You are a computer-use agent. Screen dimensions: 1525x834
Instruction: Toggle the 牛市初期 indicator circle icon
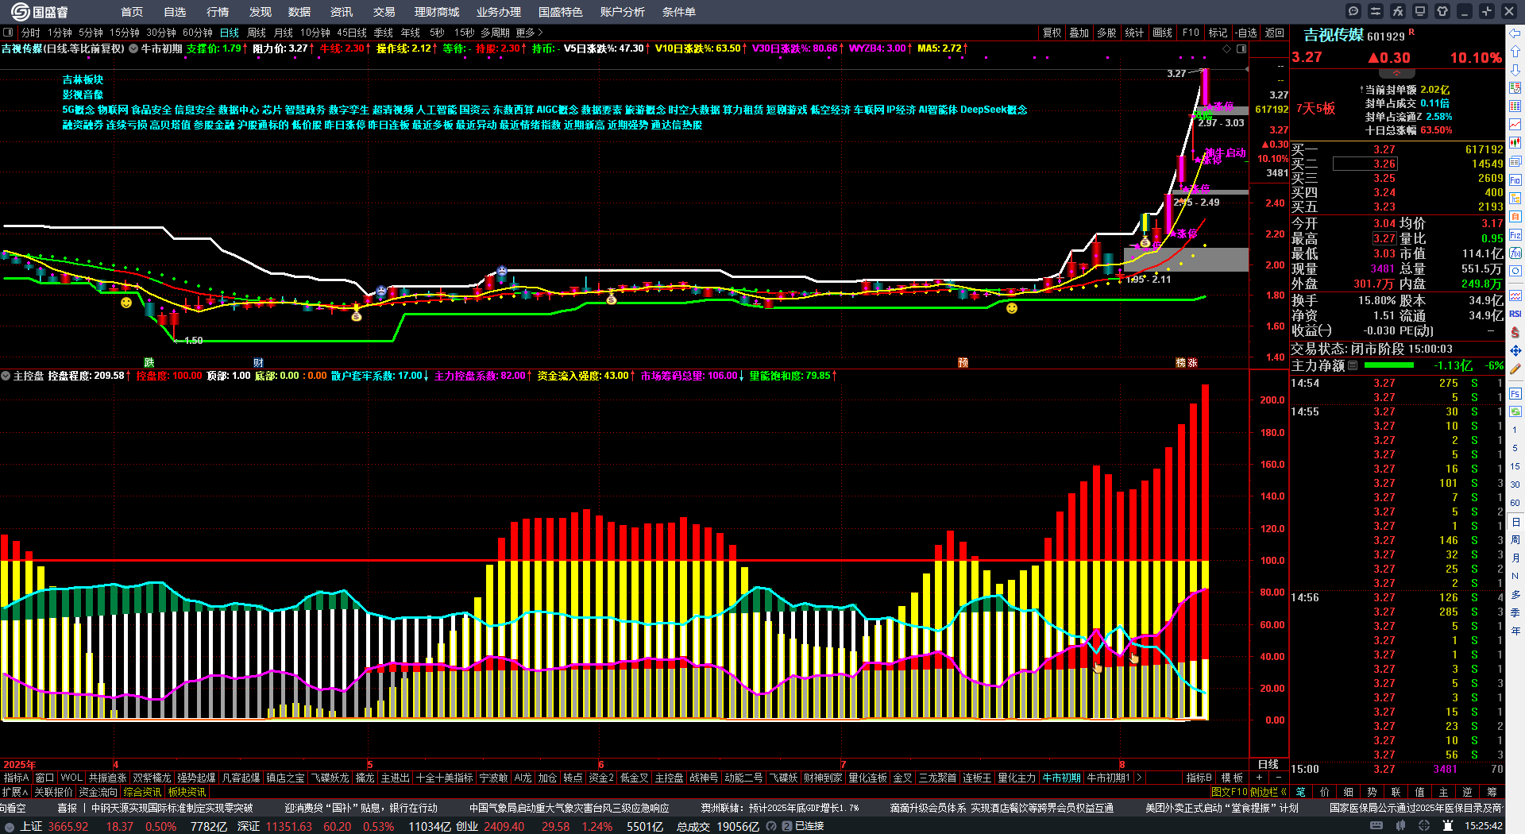133,48
